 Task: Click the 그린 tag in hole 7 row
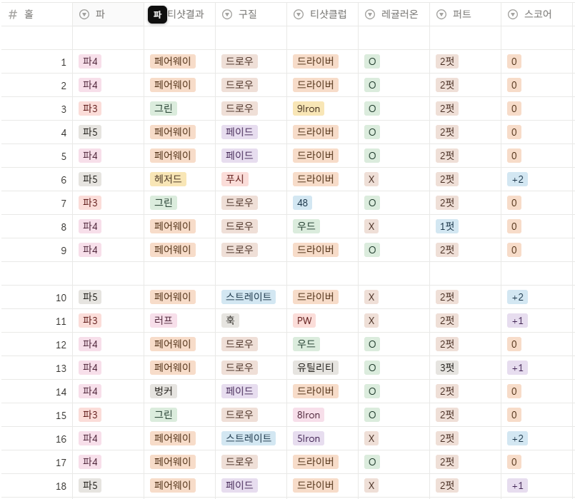pos(164,203)
